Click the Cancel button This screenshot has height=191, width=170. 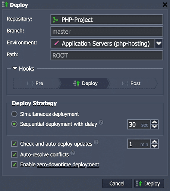point(117,184)
